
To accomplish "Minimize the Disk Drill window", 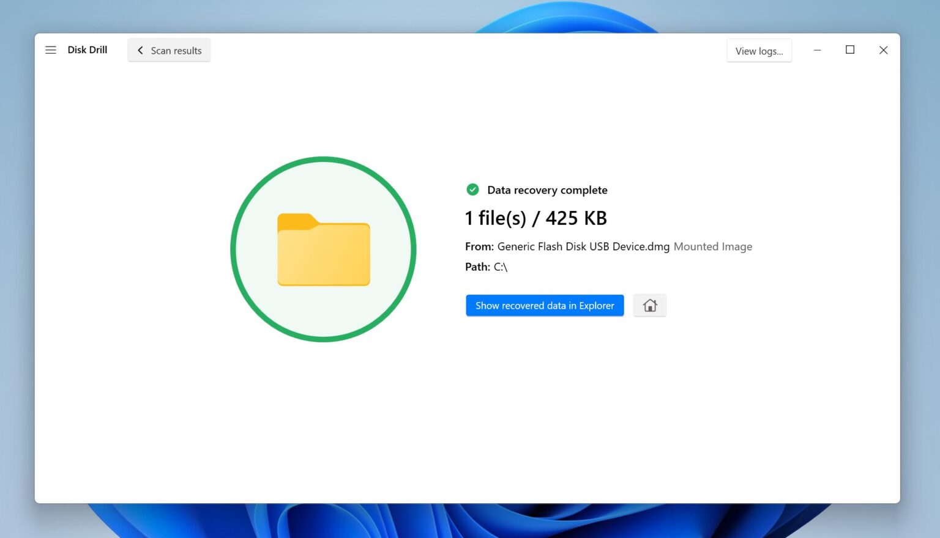I will 818,50.
